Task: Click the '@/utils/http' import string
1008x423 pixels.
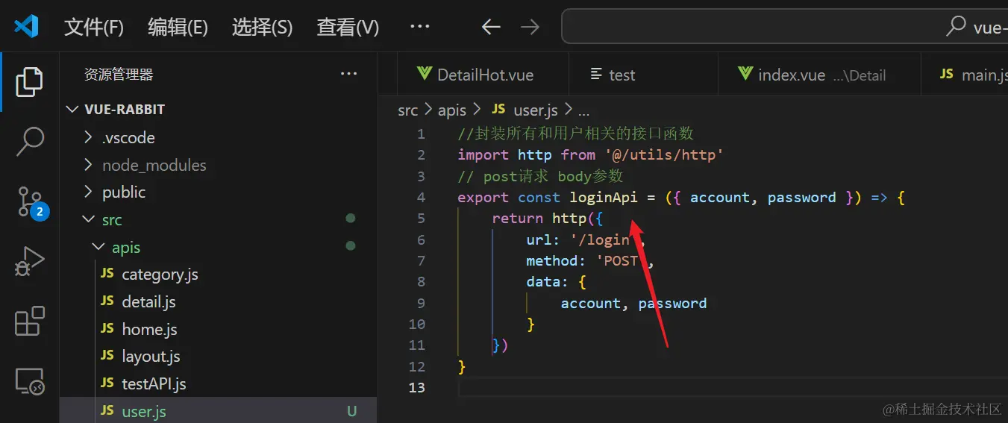Action: (664, 155)
